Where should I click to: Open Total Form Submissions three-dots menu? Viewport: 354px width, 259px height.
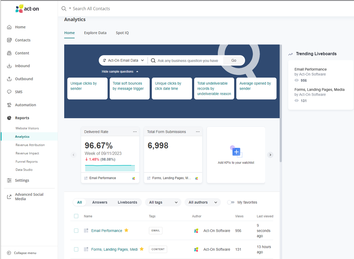198,132
